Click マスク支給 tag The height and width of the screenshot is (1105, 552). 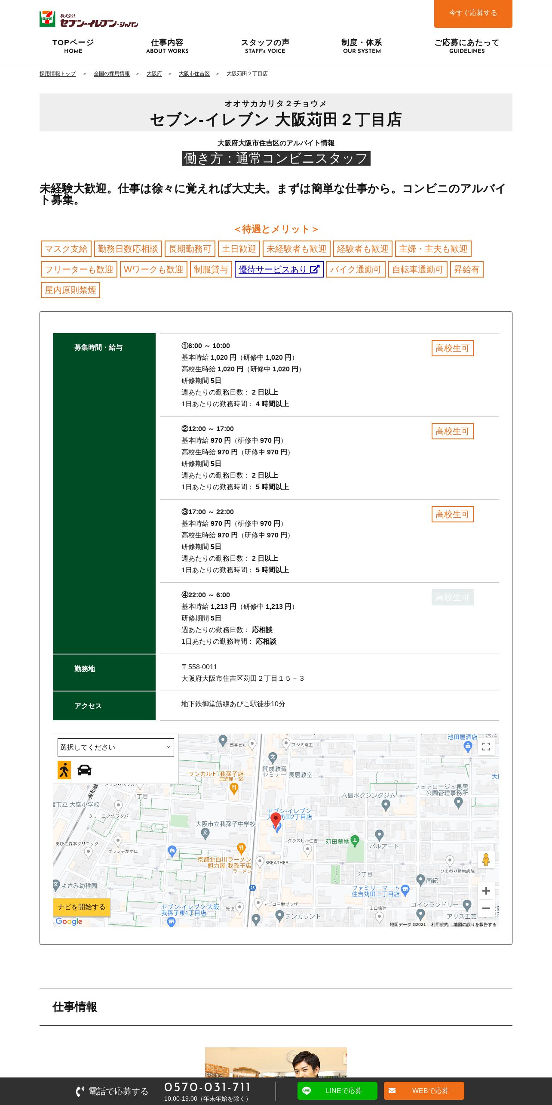click(66, 249)
